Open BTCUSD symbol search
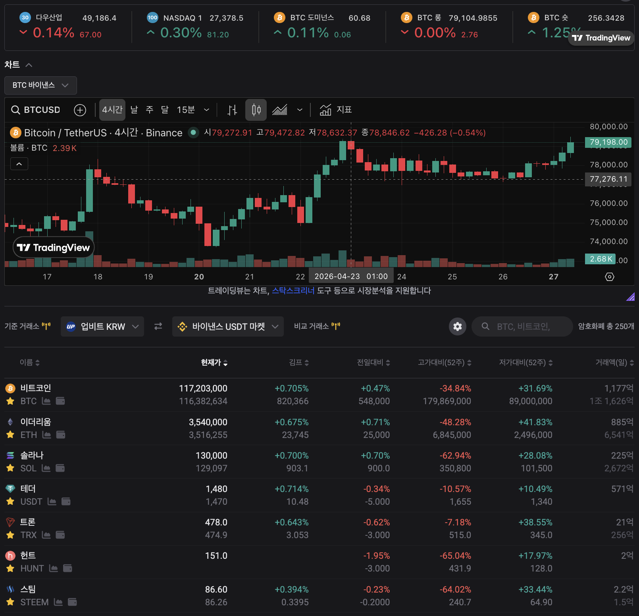The height and width of the screenshot is (616, 639). (36, 110)
